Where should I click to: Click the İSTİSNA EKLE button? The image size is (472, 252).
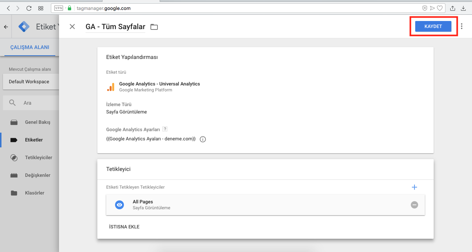124,227
